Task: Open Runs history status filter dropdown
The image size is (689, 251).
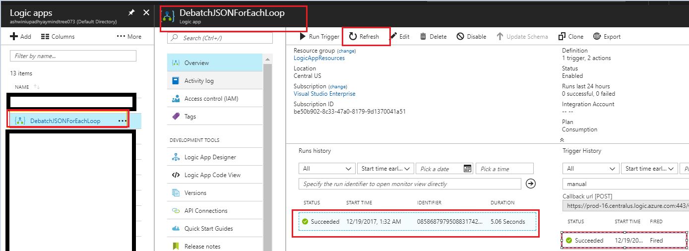Action: (x=328, y=169)
